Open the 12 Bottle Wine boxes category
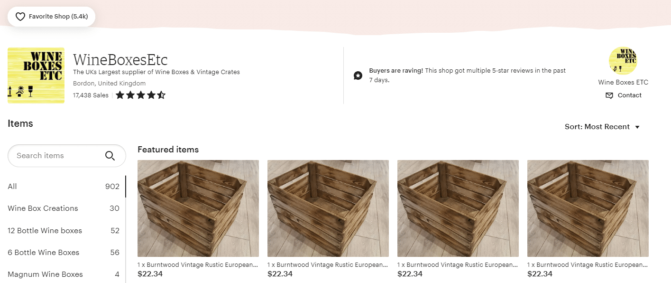Viewport: 671px width, 283px height. 64,231
